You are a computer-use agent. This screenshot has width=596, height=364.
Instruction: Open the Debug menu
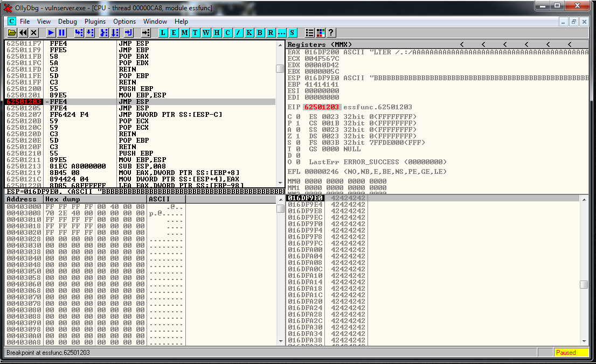(67, 22)
